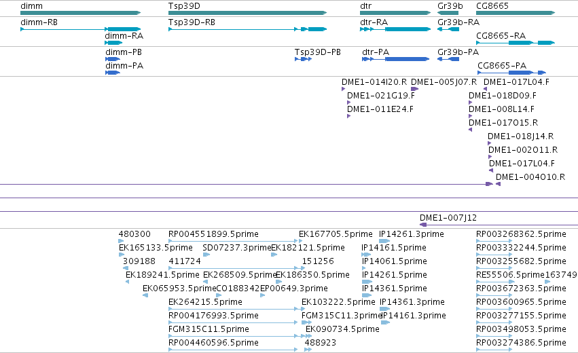Viewport: 578px width, 353px height.
Task: Select the IP14161.3prime EST
Action: [385, 322]
